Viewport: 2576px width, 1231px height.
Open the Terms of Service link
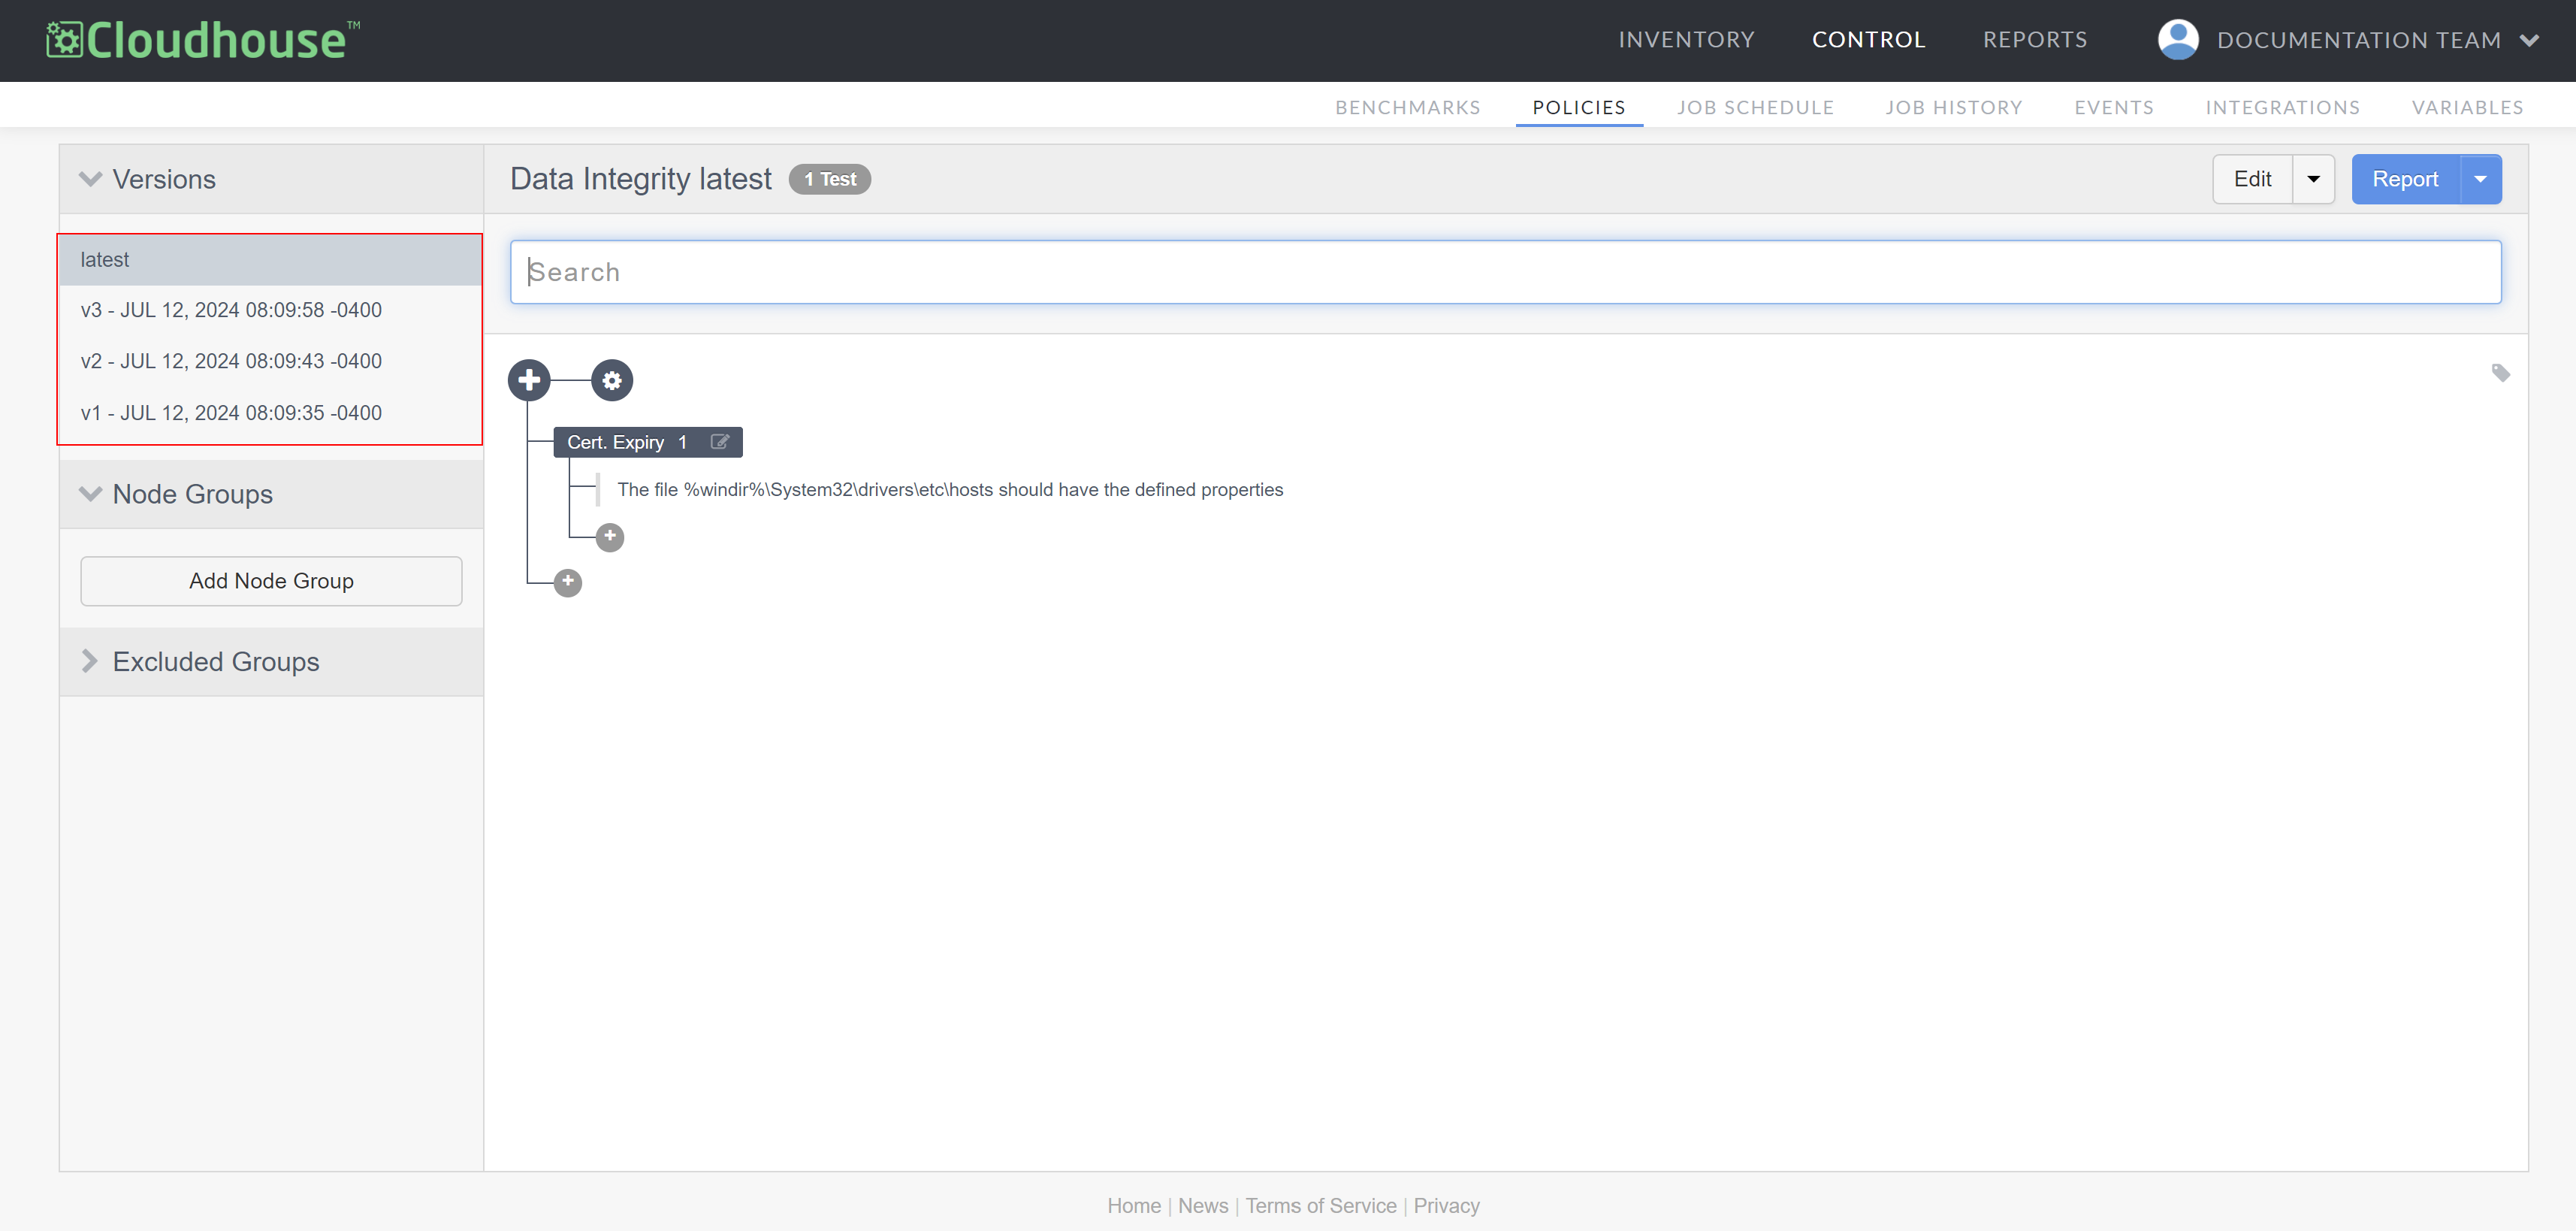point(1321,1206)
